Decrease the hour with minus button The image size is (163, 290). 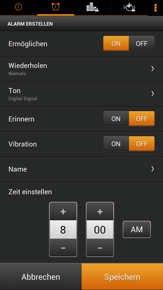tap(63, 247)
